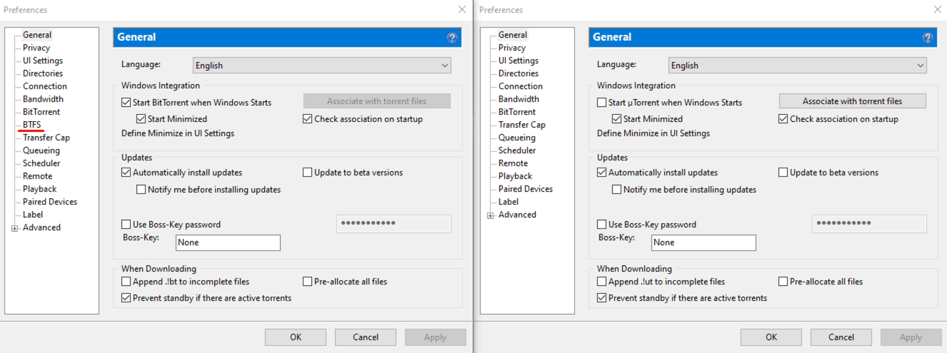
Task: Open Remote in BitTorrent tree
Action: point(37,176)
